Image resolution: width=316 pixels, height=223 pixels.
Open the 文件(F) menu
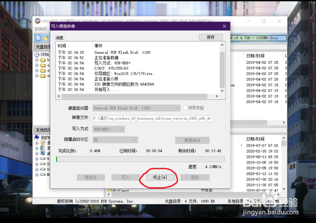pos(41,29)
